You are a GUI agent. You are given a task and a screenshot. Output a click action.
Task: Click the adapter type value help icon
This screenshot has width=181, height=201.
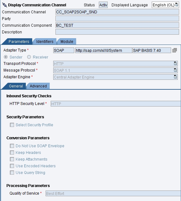(x=175, y=50)
